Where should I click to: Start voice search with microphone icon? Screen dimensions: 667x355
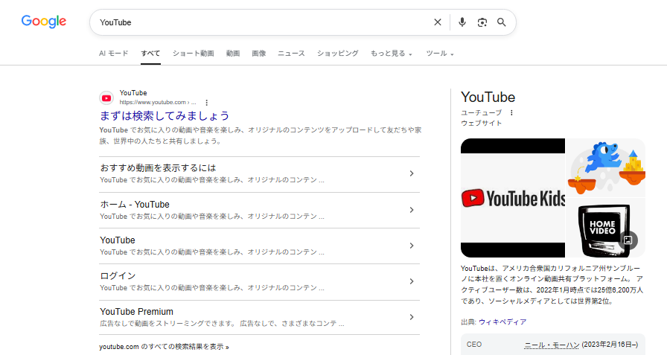[462, 22]
